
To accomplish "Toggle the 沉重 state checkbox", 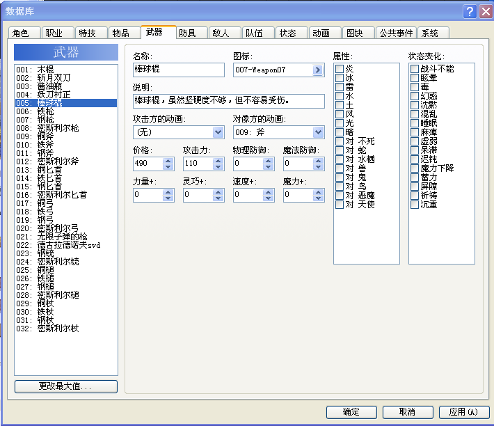I will coord(415,205).
